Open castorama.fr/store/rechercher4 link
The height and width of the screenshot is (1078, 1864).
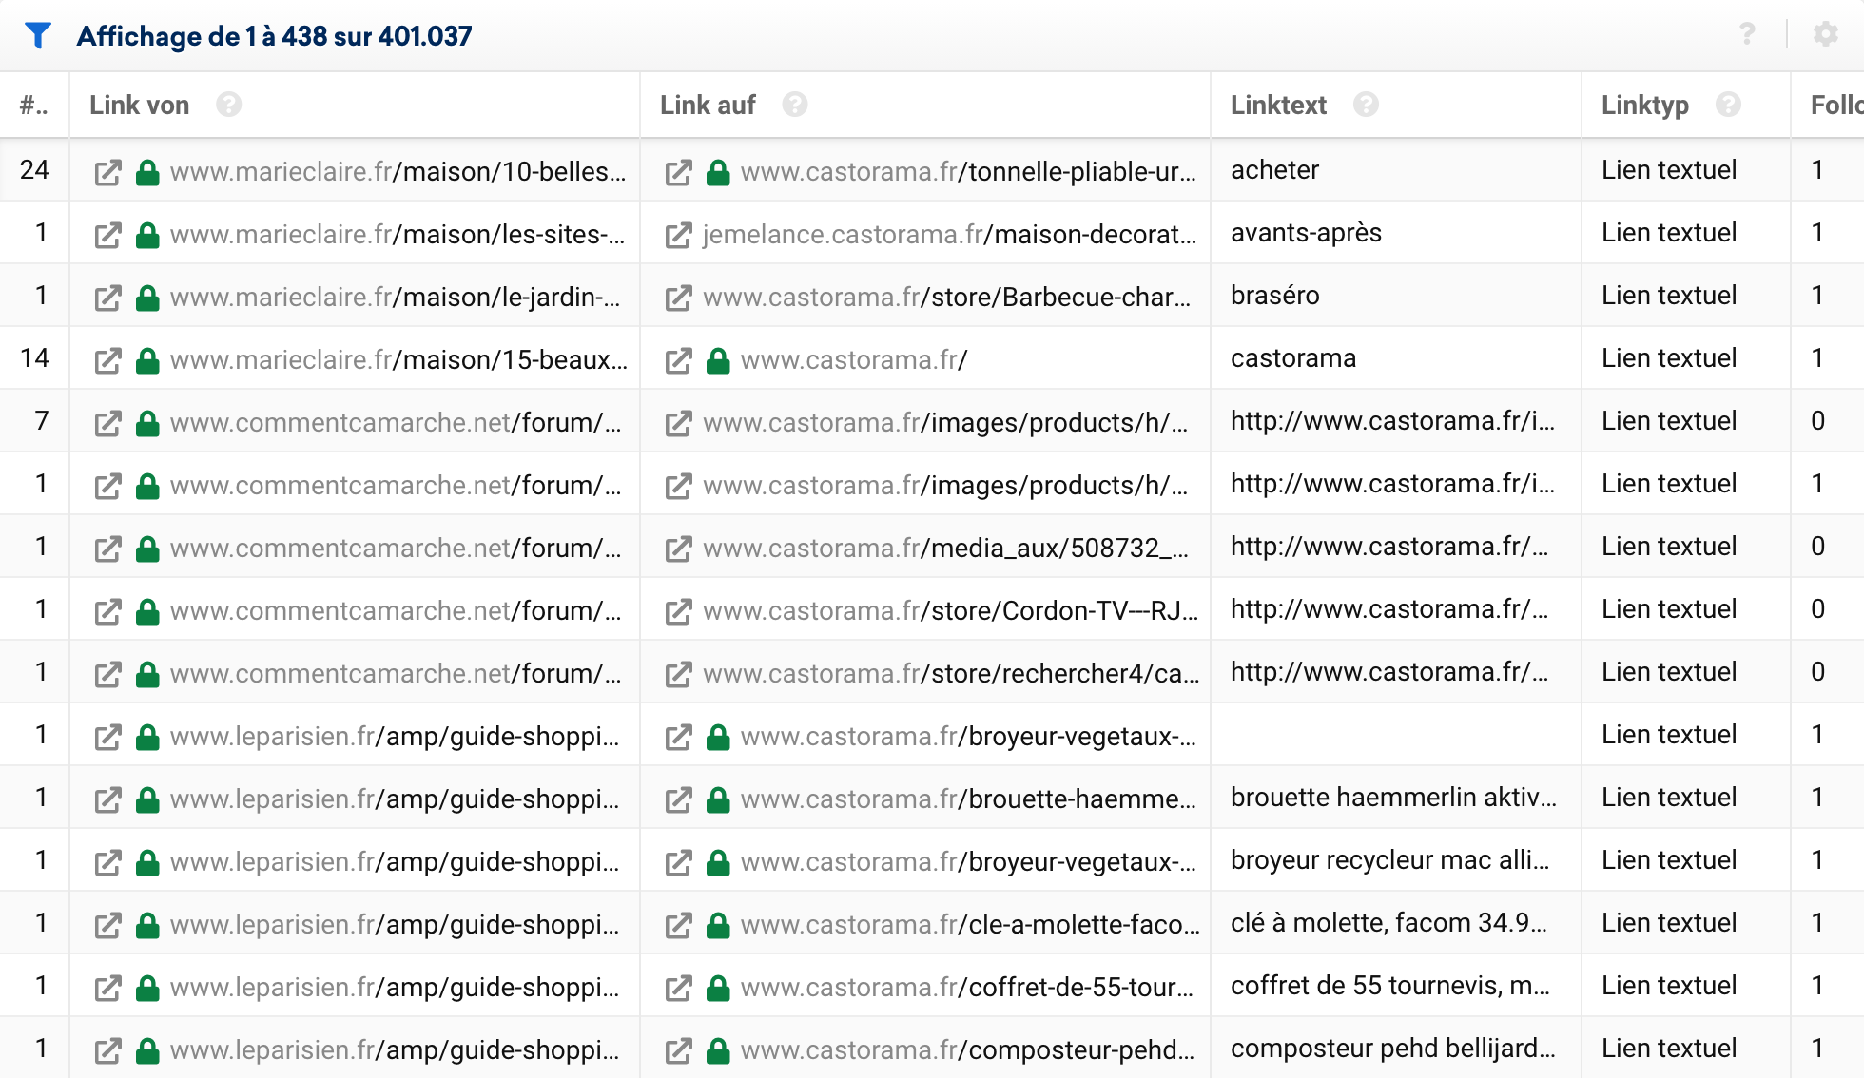click(x=951, y=674)
